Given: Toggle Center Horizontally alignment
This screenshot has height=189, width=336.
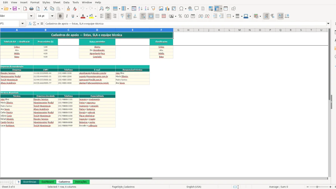Looking at the screenshot, I should 108,16.
